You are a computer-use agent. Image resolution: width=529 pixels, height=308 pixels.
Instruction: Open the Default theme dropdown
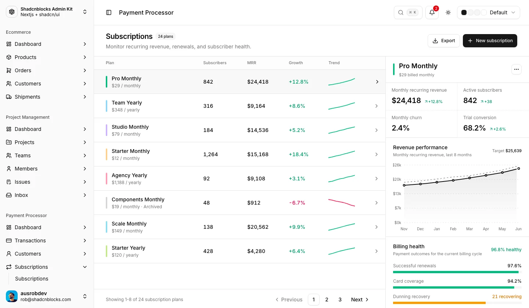489,12
